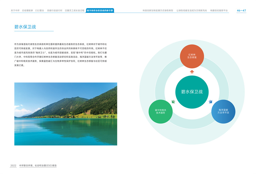Click the 碧水保卫战 section heading
This screenshot has height=174, width=256.
(25, 27)
